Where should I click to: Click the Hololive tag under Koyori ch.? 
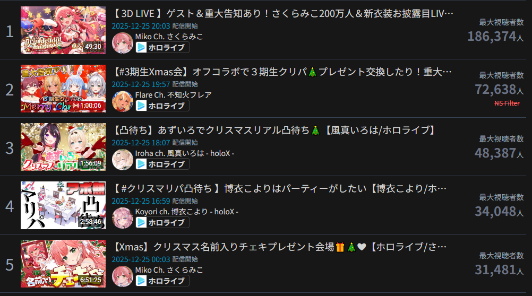tap(162, 222)
